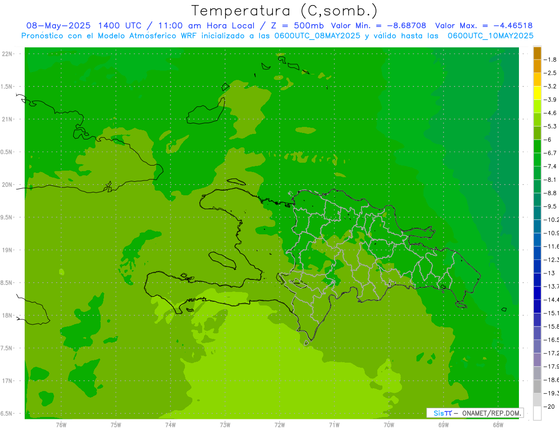Click the '-5.3' colorbar value

tap(551, 126)
